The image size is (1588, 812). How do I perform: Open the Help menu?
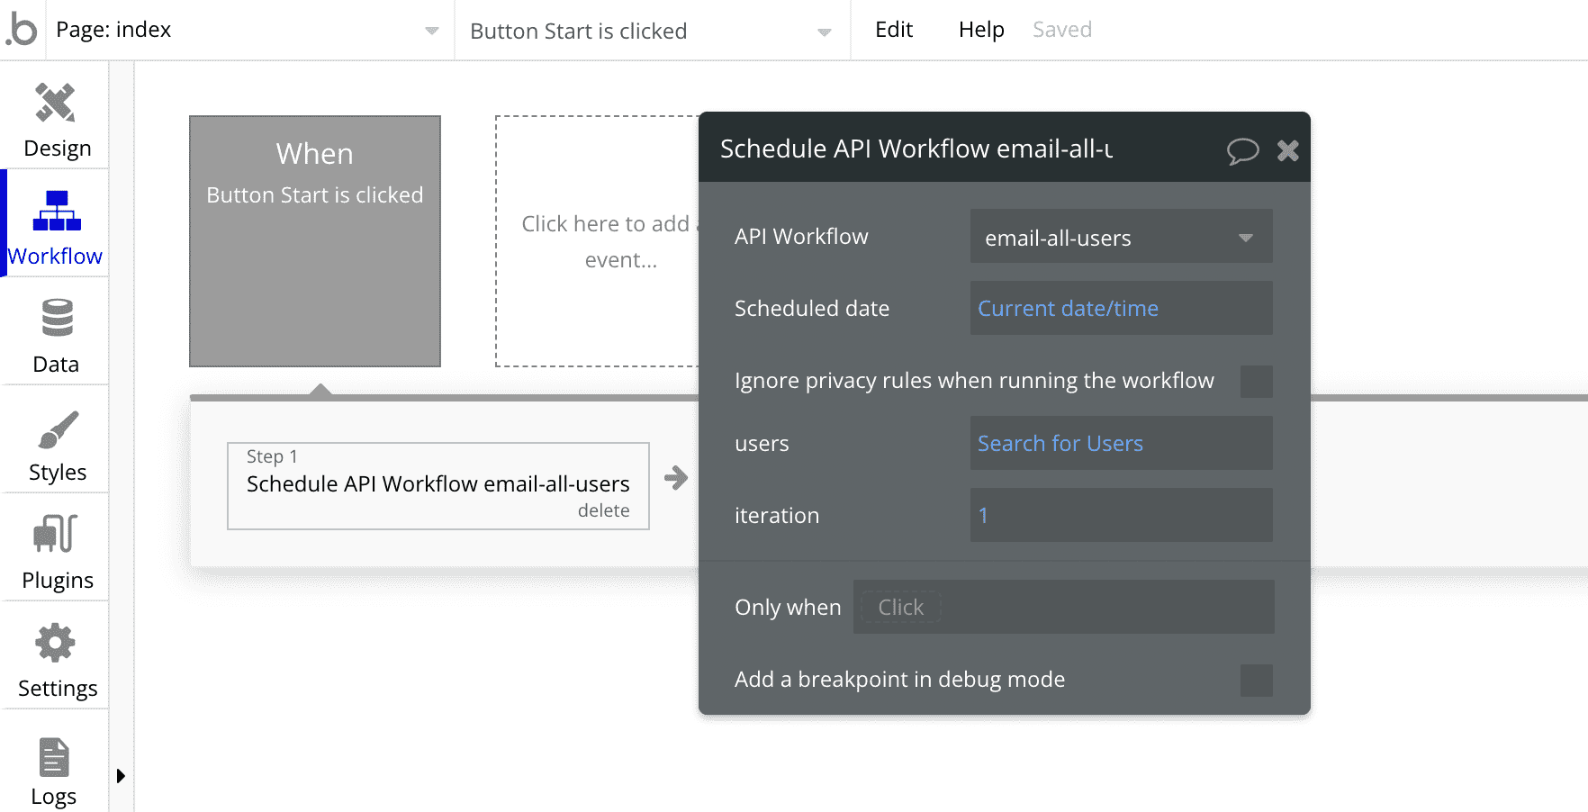[980, 29]
